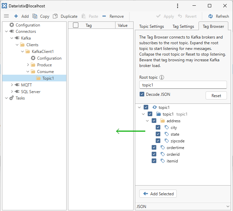Expand the MQTT connector node
This screenshot has height=211, width=233.
[x=12, y=85]
